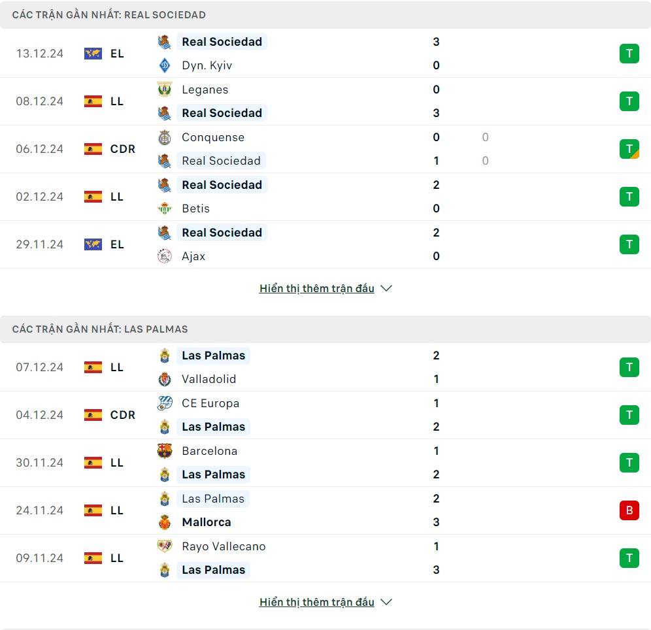Click the Mallorca club crest
Viewport: 651px width, 630px height.
coord(164,522)
